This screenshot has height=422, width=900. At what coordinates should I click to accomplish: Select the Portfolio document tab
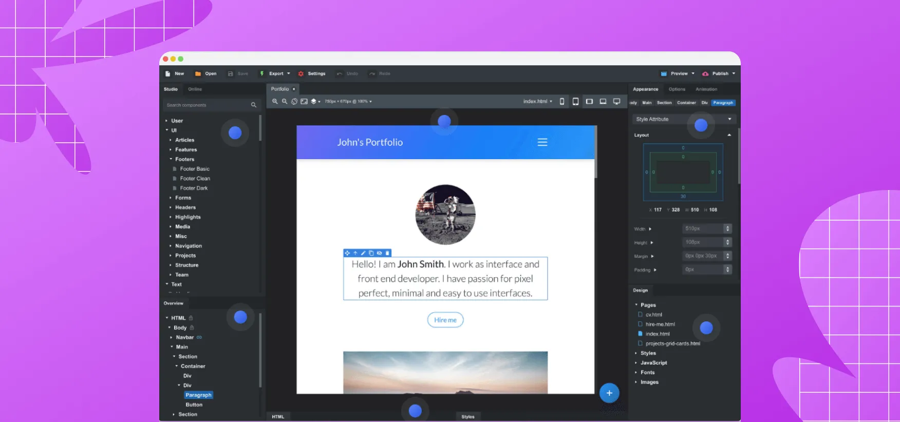click(280, 89)
